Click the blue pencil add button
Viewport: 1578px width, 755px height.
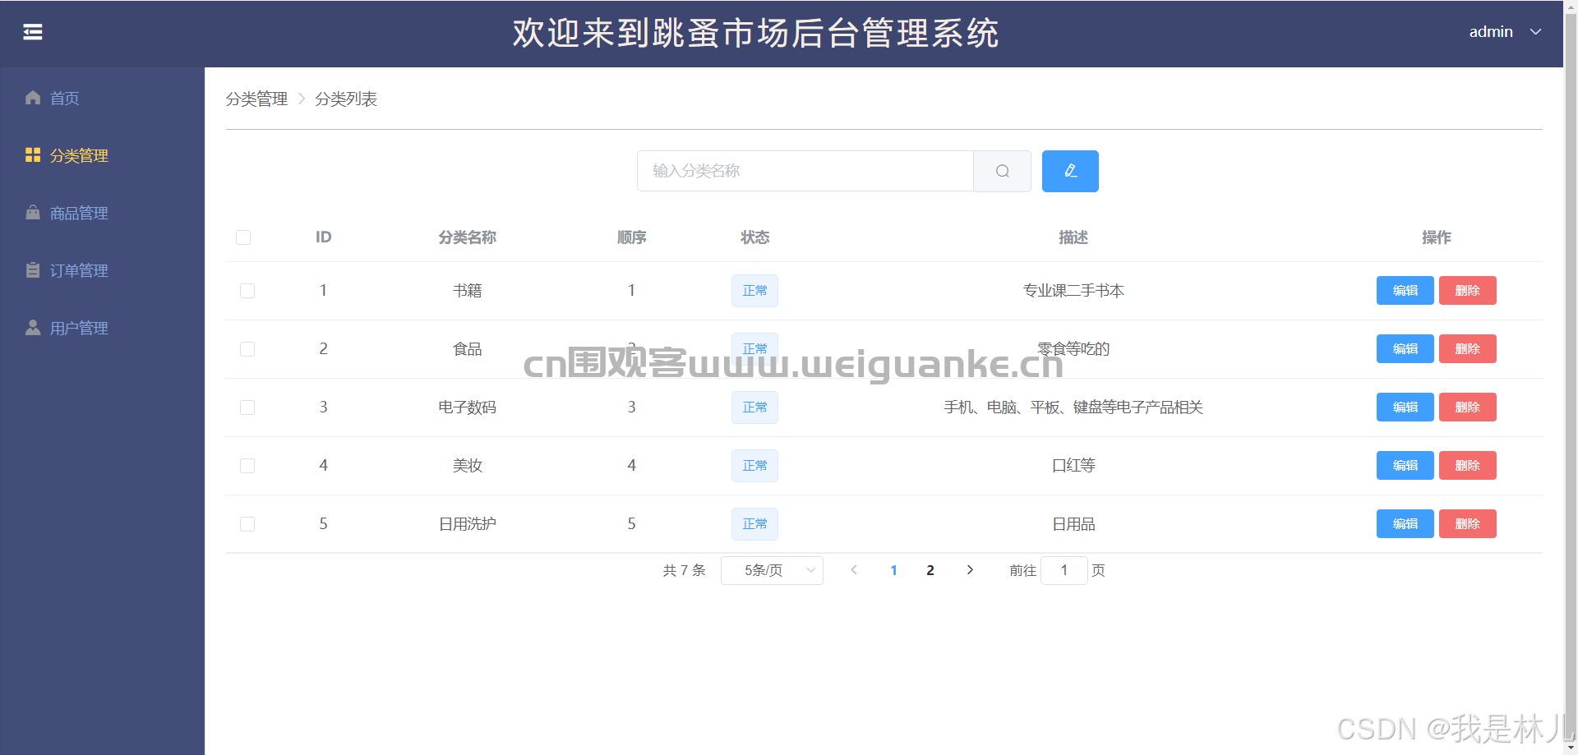coord(1069,171)
